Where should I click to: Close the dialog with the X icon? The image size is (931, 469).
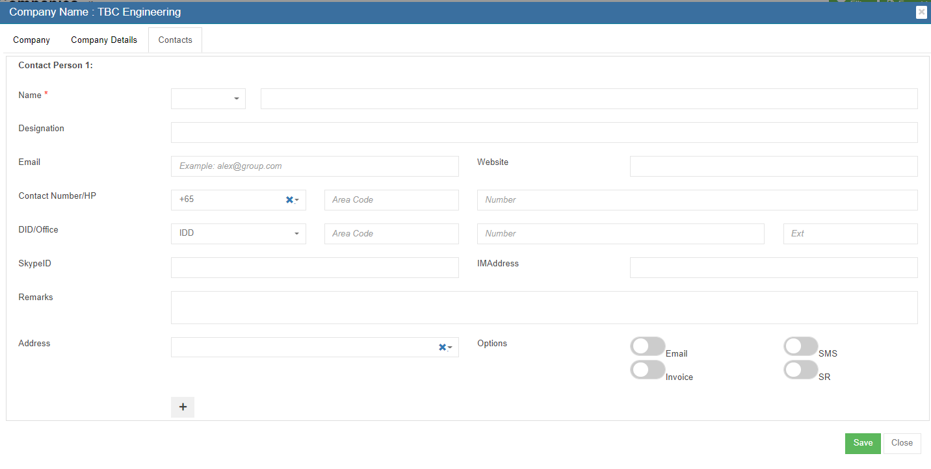[921, 12]
